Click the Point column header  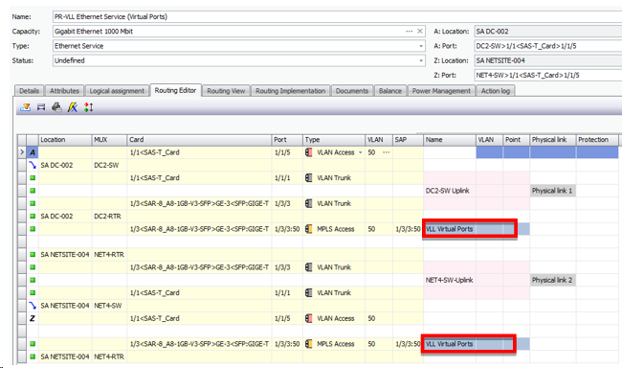(x=516, y=140)
